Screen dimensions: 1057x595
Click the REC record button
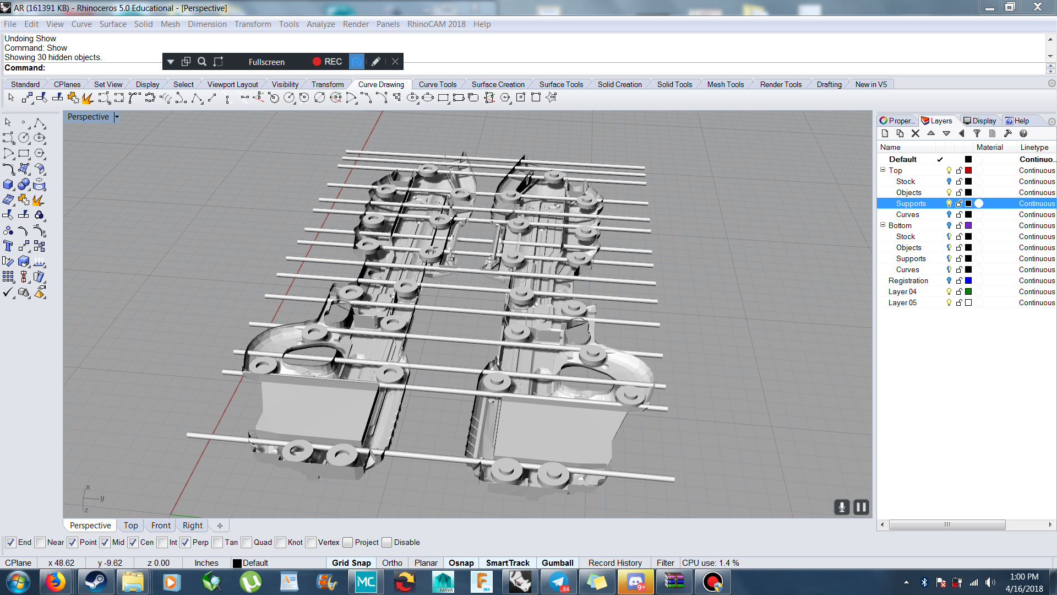coord(327,62)
